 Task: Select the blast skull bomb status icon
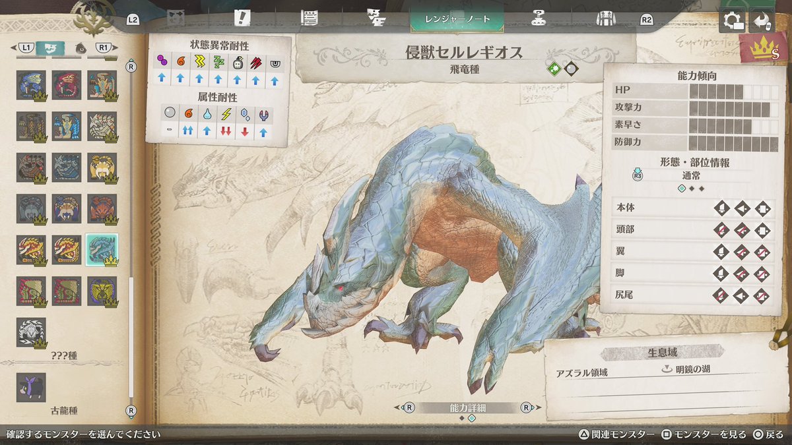pos(237,62)
